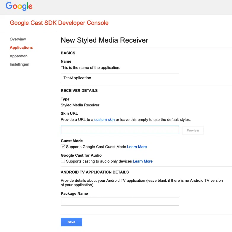Click the BASICS section heading
The width and height of the screenshot is (232, 232).
(x=68, y=53)
